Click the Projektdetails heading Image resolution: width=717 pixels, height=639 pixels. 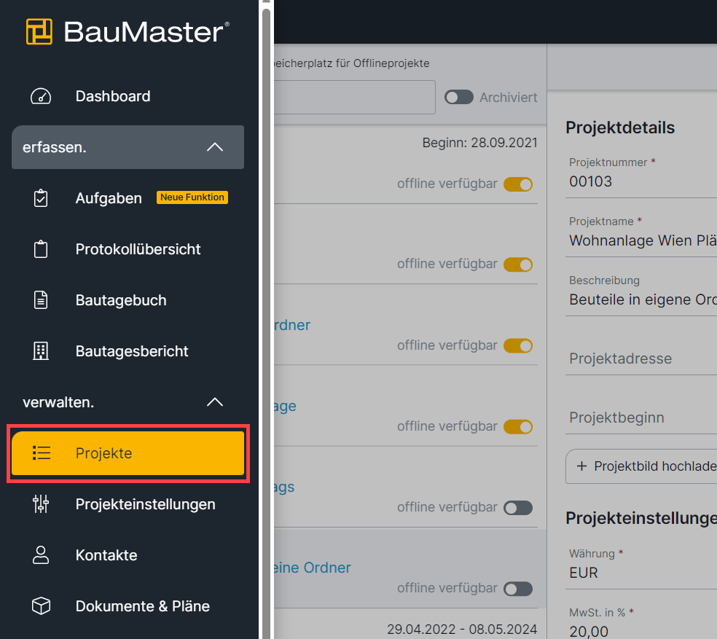pos(620,128)
